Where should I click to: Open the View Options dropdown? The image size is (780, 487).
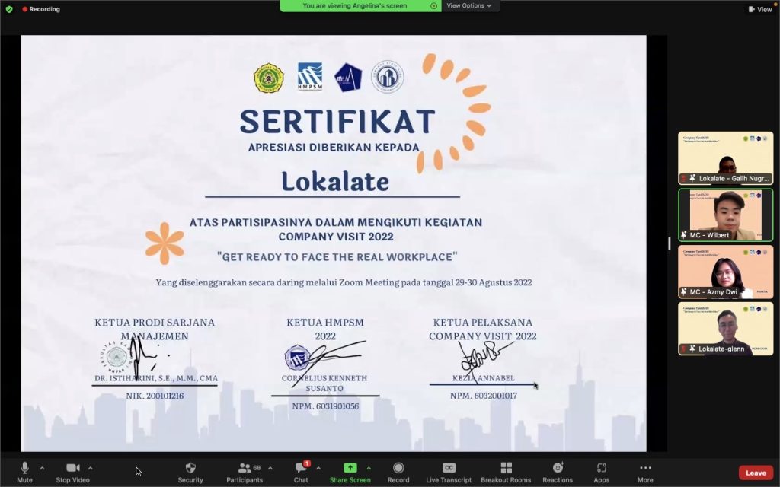pyautogui.click(x=468, y=5)
